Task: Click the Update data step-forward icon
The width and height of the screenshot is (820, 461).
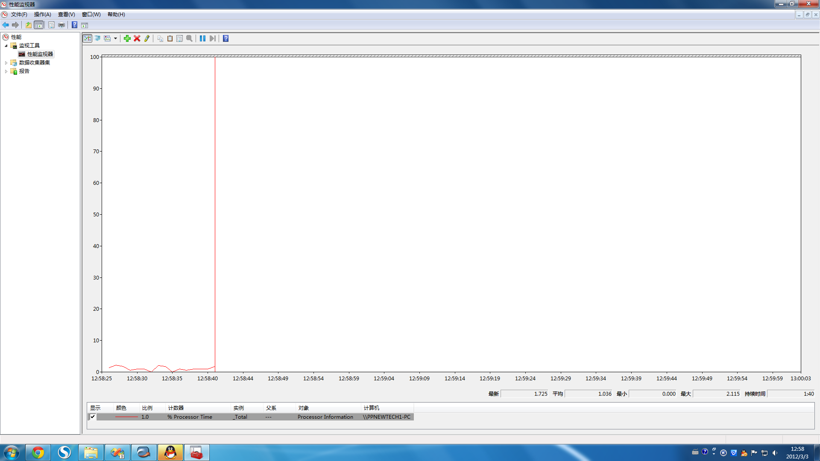Action: coord(213,38)
